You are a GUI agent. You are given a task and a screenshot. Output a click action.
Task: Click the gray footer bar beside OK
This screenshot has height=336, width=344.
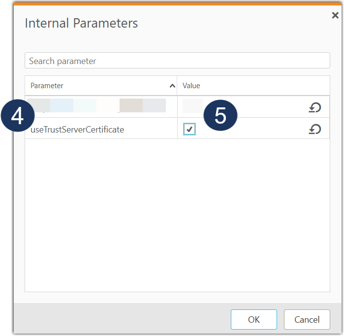[123, 319]
